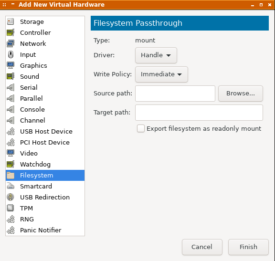275x261 pixels.
Task: Click the Parallel port icon
Action: click(11, 98)
